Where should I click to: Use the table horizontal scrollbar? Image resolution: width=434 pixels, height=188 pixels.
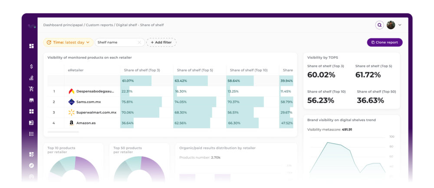coord(63,132)
